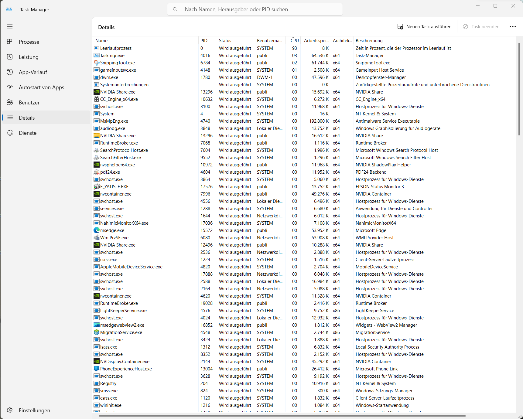Select the Details page in sidebar
The image size is (523, 419).
pyautogui.click(x=46, y=118)
